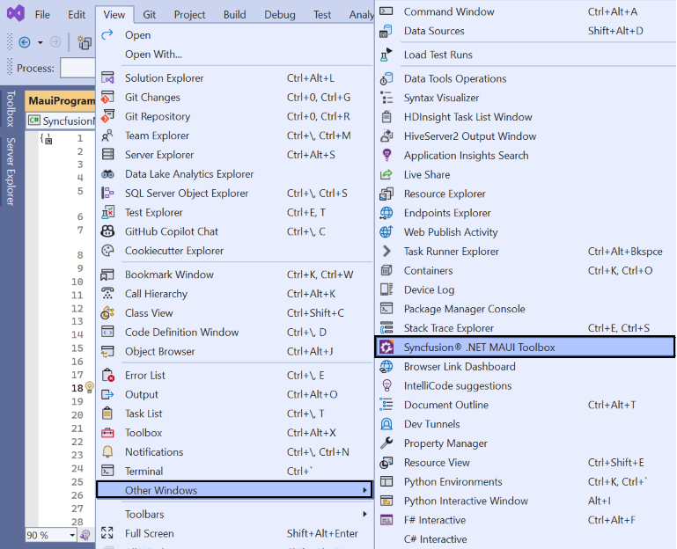Select Document Outline entry
Viewport: 677px width, 549px height.
[525, 405]
